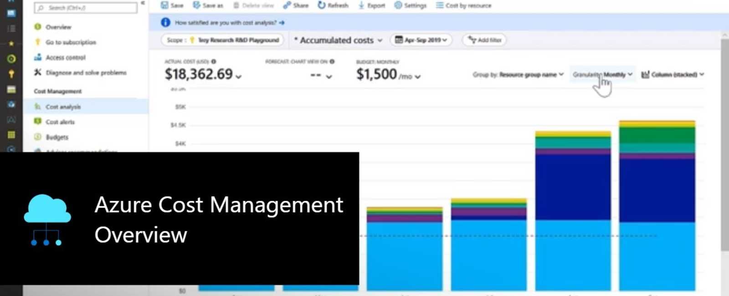Click the Scope subscription pill
729x296 pixels.
coord(222,40)
